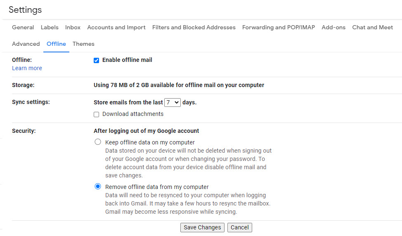Screen dimensions: 402x236
Task: Select Keep offline data on my computer
Action: pos(98,142)
